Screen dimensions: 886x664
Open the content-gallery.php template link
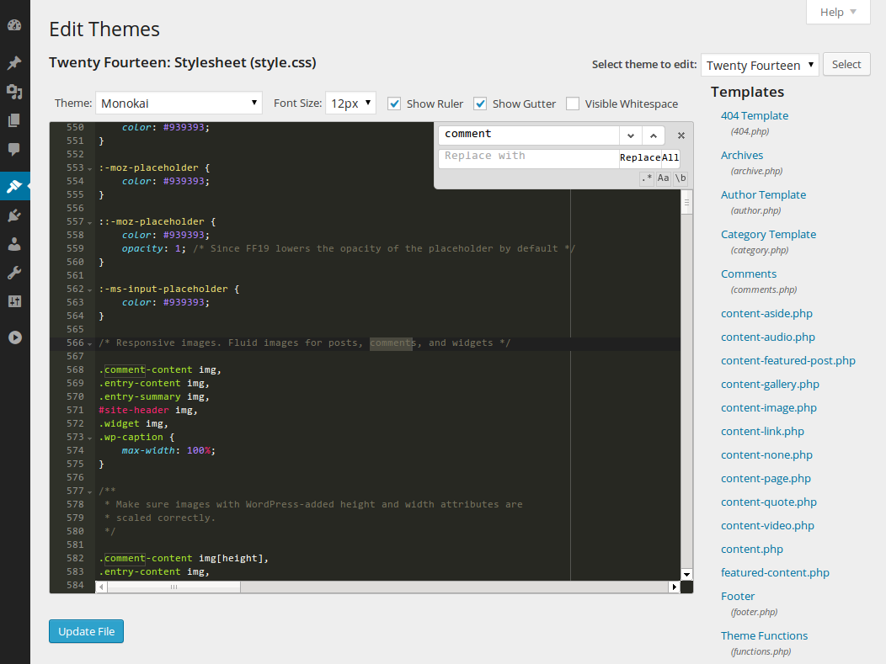click(x=770, y=384)
